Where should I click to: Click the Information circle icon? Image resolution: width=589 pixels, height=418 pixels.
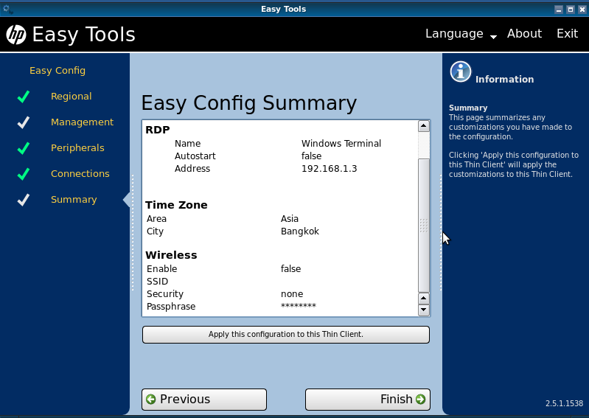click(x=460, y=72)
